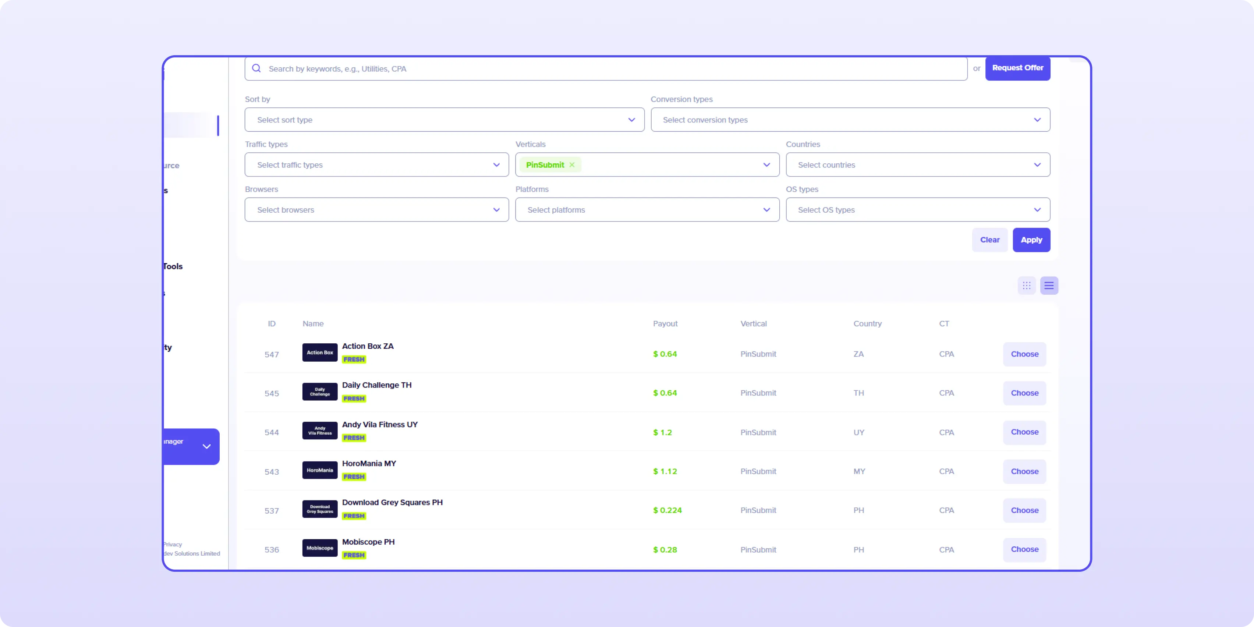Viewport: 1254px width, 627px height.
Task: Click the Daily Challenge offer logo
Action: (320, 392)
